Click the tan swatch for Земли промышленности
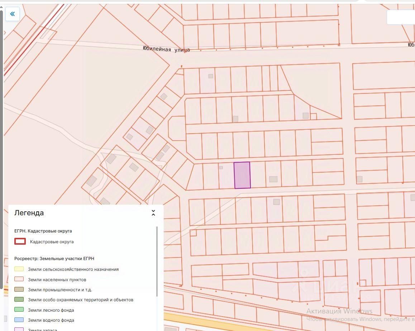The width and height of the screenshot is (415, 331). [x=19, y=289]
